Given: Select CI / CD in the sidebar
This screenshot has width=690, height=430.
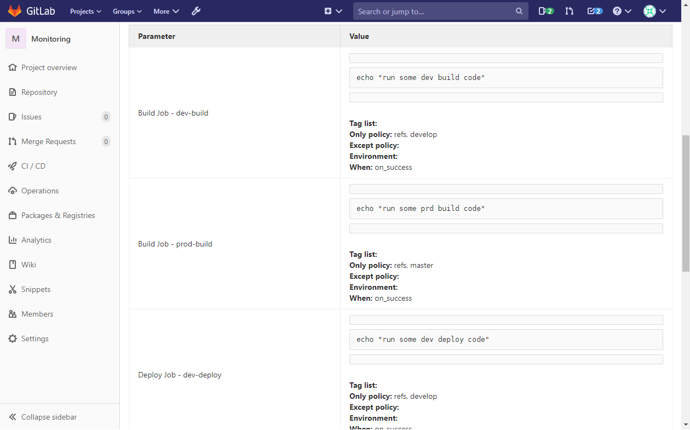Looking at the screenshot, I should [33, 165].
